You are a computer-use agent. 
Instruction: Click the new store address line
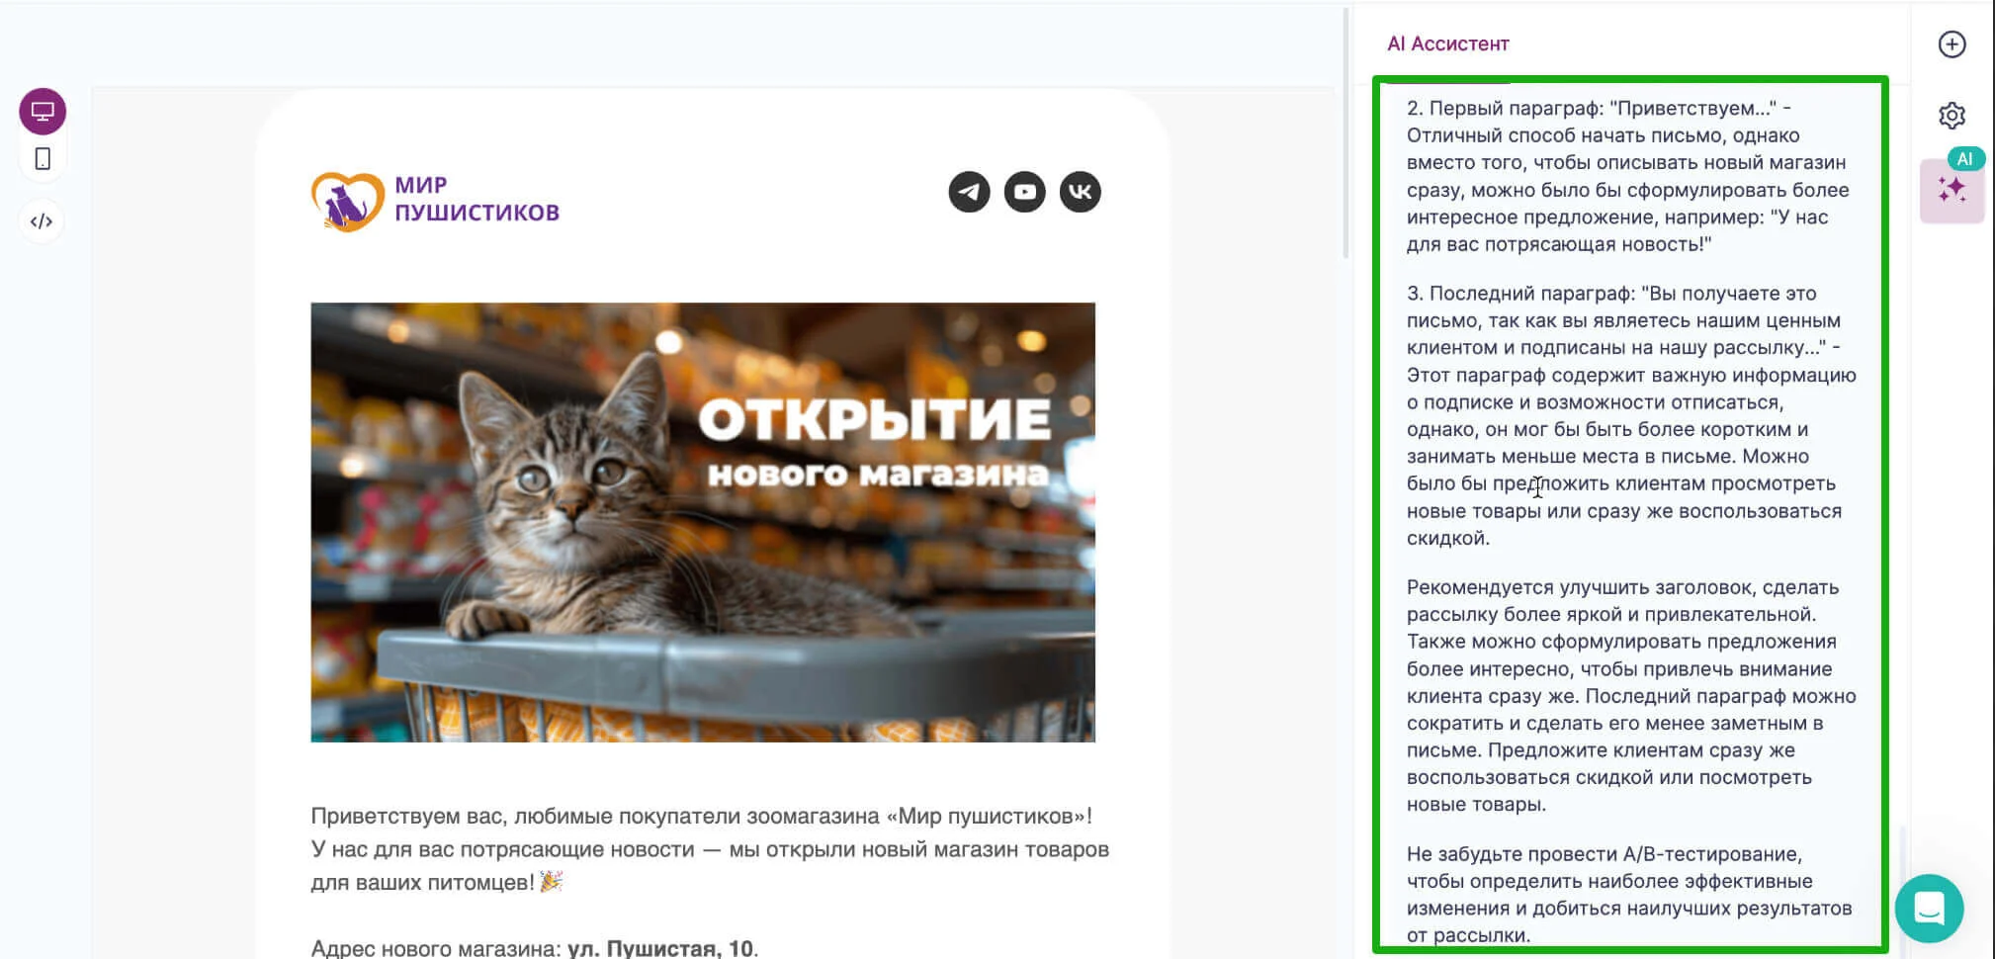534,947
